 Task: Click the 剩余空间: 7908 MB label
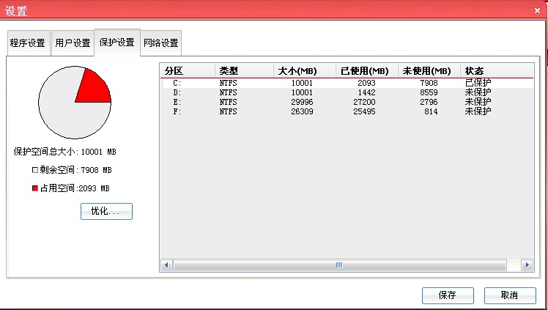(x=75, y=170)
